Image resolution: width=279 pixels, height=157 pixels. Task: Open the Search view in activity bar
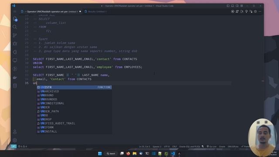15,27
